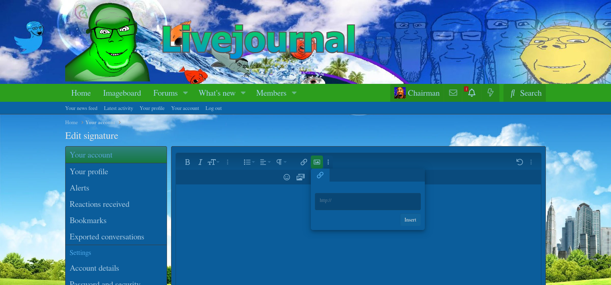Select Bookmarks in the sidebar
Viewport: 611px width, 285px height.
point(116,221)
